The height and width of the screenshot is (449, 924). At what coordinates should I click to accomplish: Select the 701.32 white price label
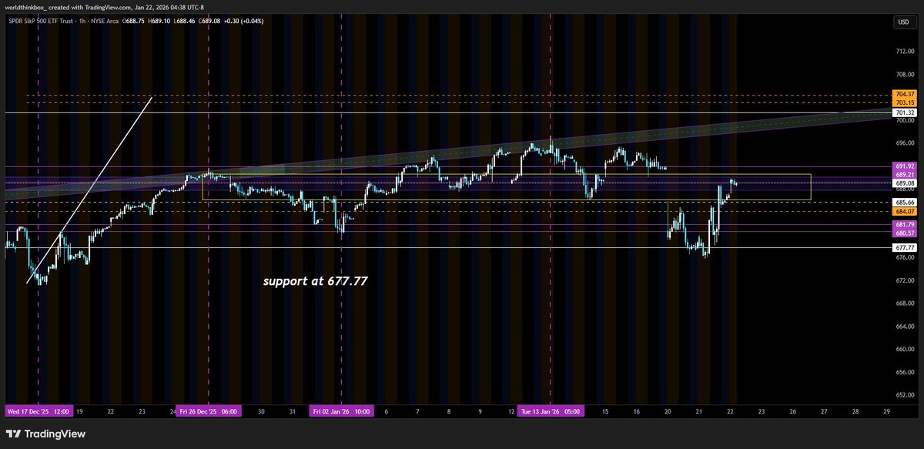pos(904,112)
